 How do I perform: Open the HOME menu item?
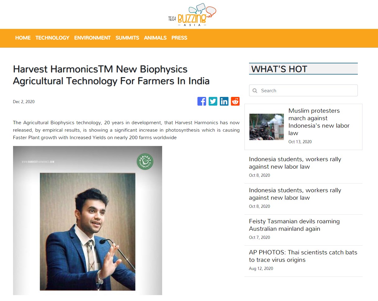pyautogui.click(x=23, y=38)
